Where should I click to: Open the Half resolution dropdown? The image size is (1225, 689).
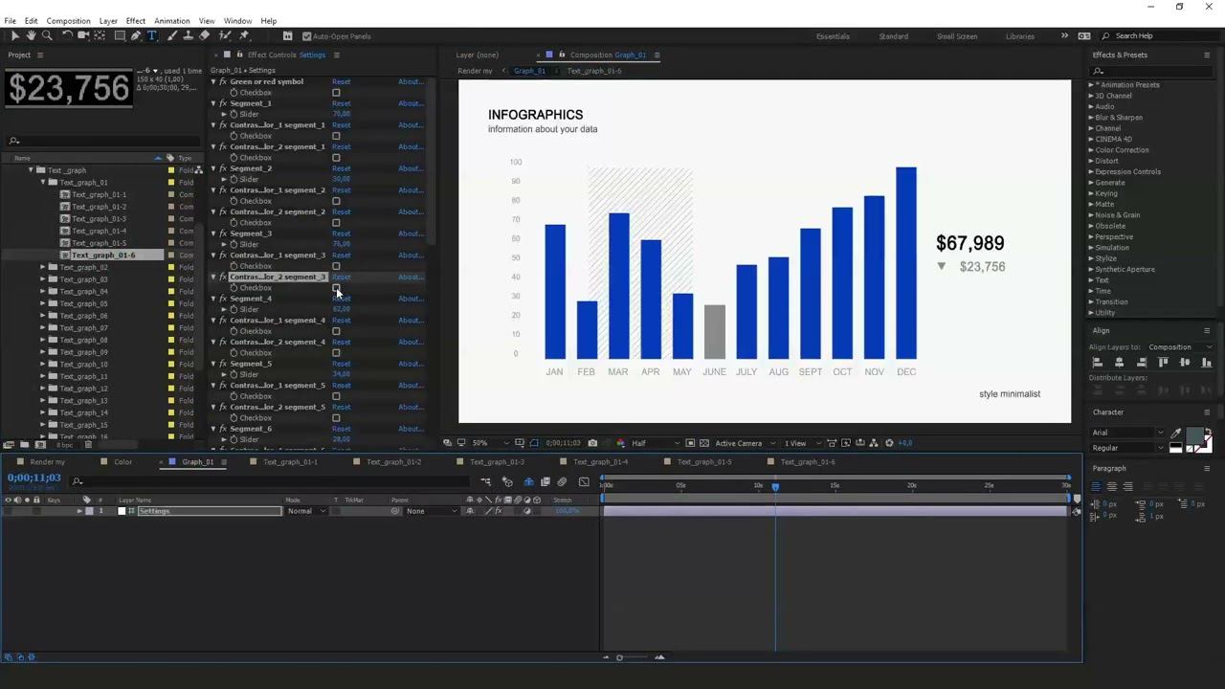[656, 443]
